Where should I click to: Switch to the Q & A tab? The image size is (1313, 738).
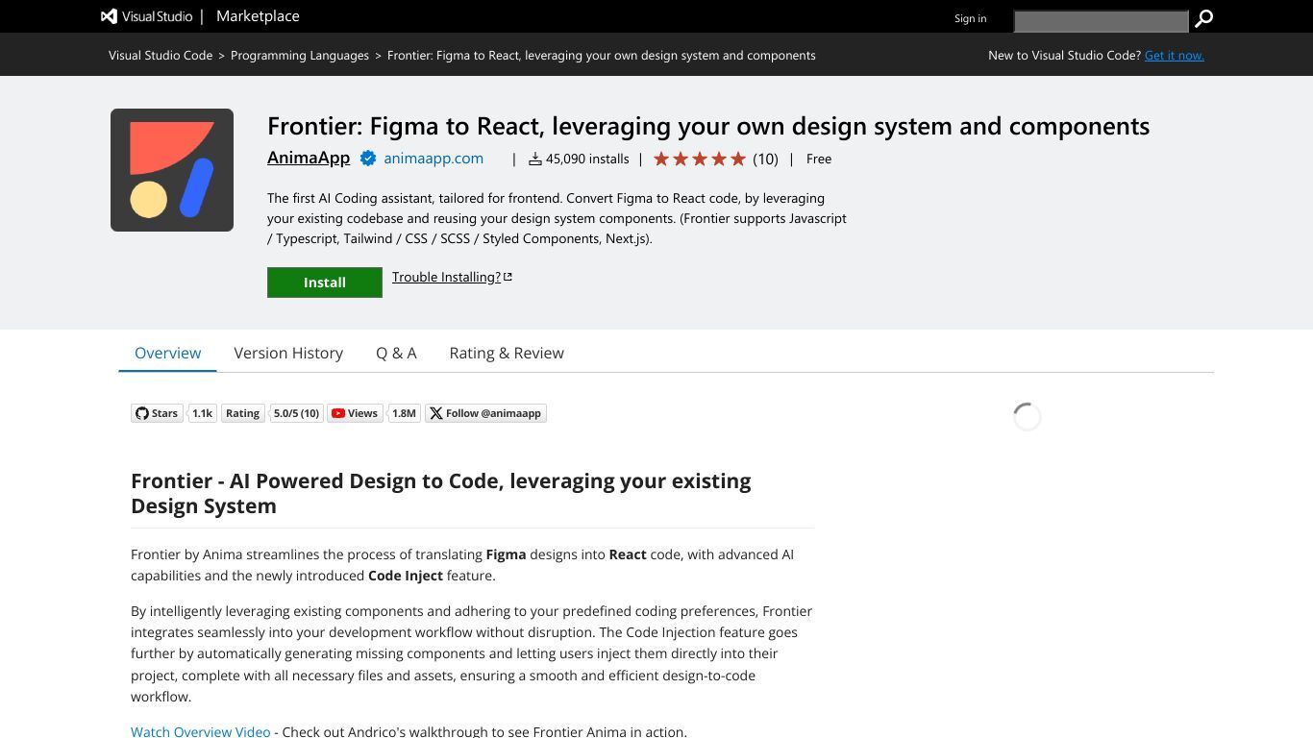pyautogui.click(x=396, y=353)
